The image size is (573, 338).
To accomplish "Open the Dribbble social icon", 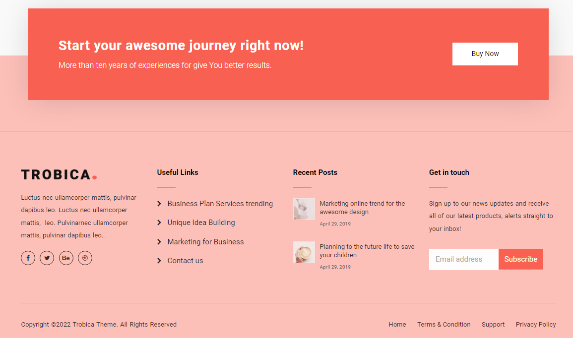I will (x=85, y=258).
